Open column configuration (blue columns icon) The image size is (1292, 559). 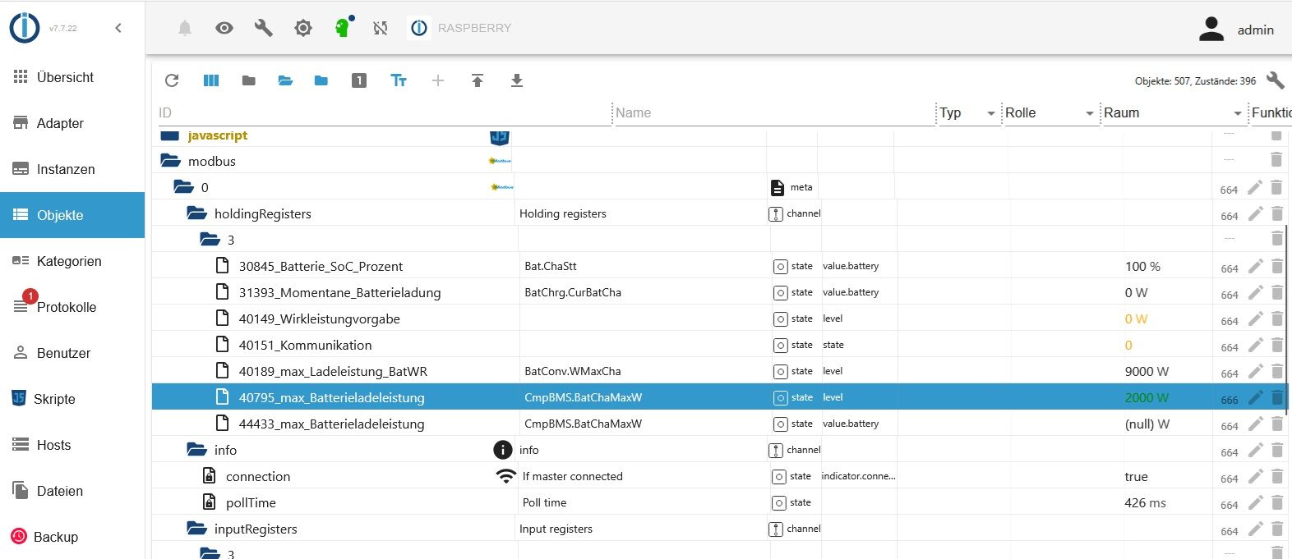click(x=211, y=80)
